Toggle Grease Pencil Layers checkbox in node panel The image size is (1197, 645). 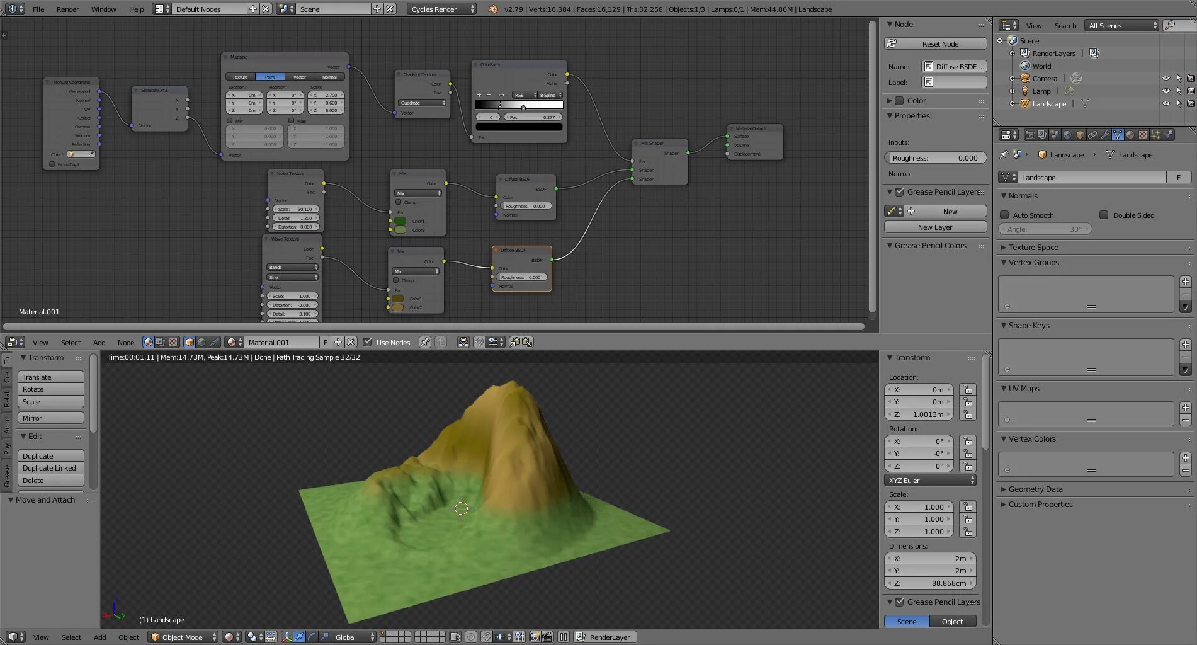(x=900, y=192)
